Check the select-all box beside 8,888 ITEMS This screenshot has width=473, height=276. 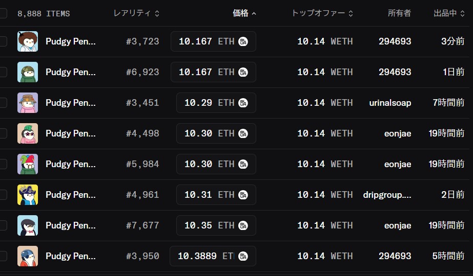click(3, 13)
